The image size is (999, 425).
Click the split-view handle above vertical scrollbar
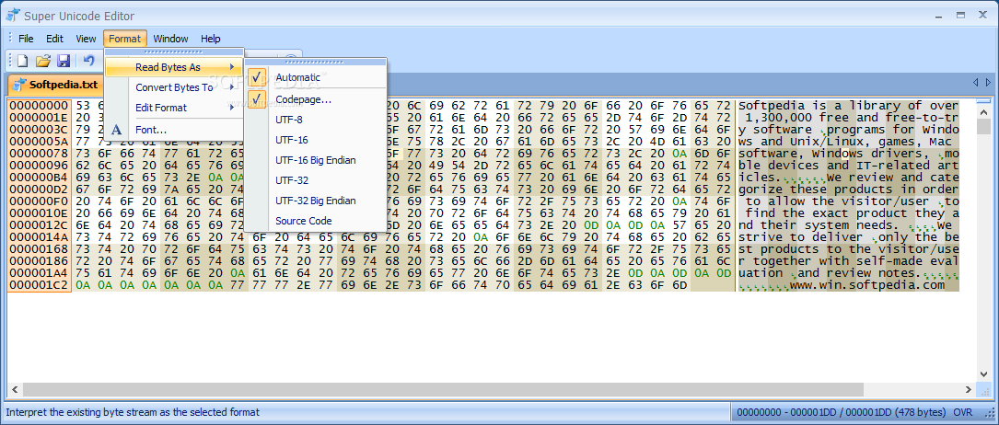984,100
